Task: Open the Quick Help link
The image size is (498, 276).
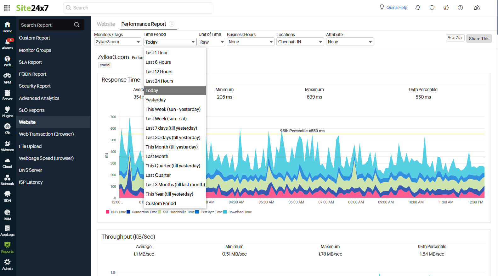Action: click(397, 8)
